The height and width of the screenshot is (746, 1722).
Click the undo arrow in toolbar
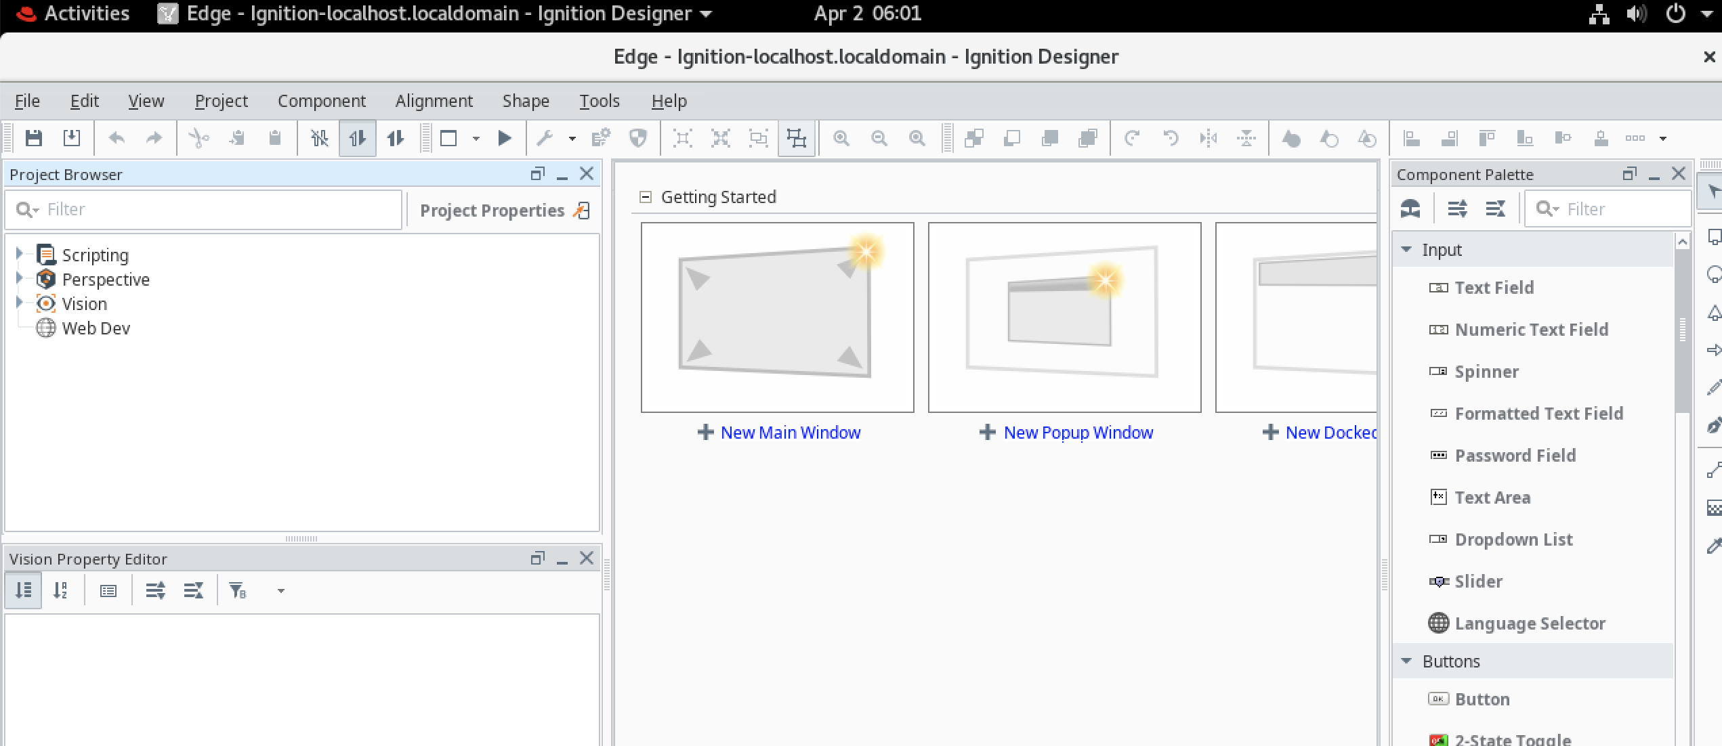(x=117, y=138)
